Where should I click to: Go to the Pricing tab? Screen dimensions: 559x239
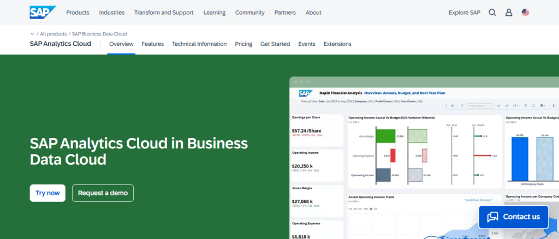(x=243, y=44)
